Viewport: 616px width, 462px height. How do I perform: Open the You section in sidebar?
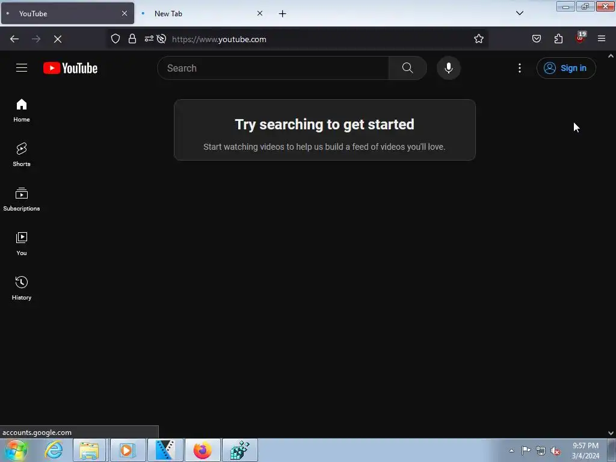click(x=22, y=244)
